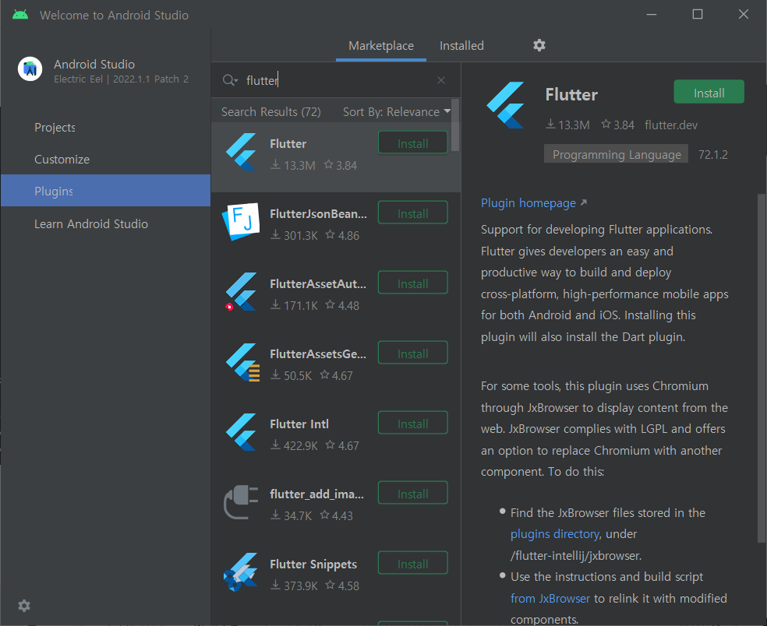Click the Android Studio product icon
This screenshot has width=767, height=626.
[30, 69]
